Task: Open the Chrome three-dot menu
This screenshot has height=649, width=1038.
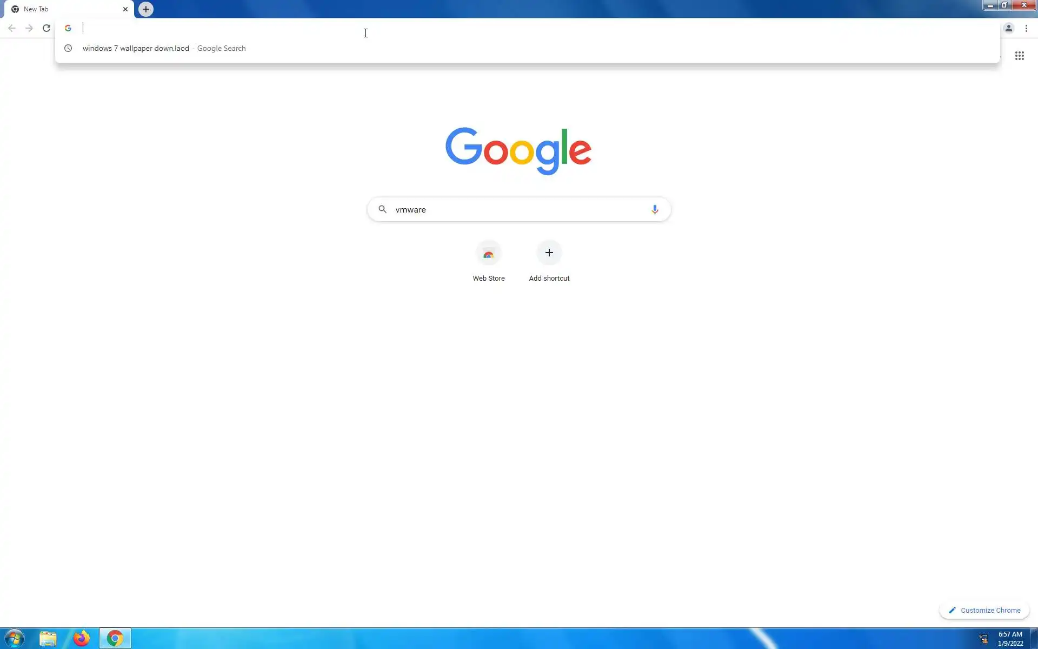Action: tap(1026, 28)
